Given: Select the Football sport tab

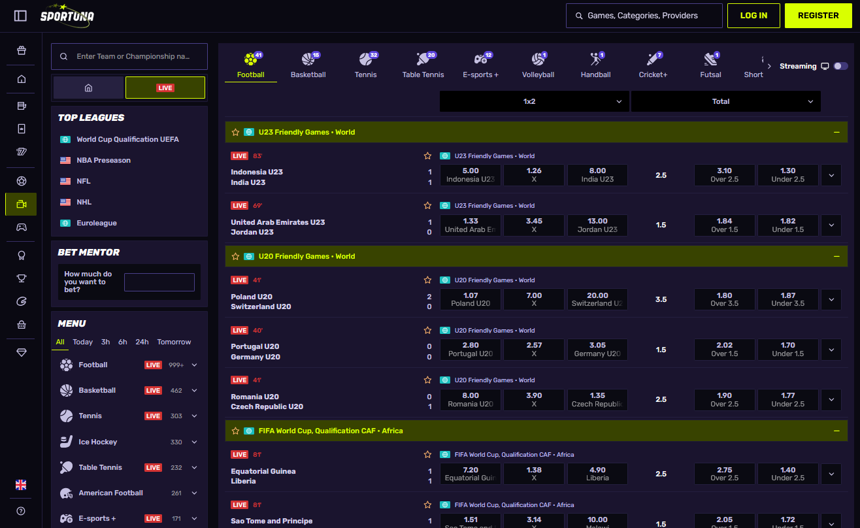Looking at the screenshot, I should 251,65.
